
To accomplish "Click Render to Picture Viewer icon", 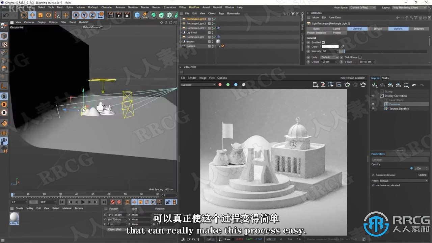I will pos(119,15).
